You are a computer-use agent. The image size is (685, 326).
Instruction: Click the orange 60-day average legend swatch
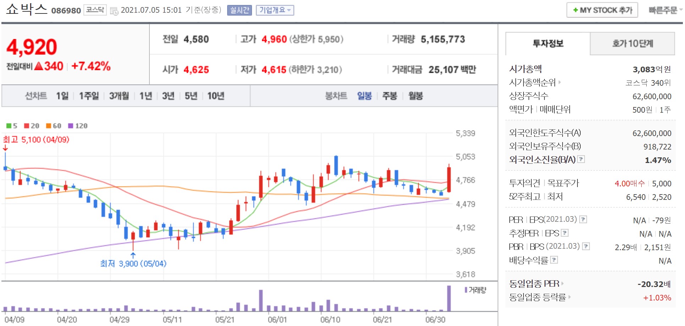(x=49, y=126)
